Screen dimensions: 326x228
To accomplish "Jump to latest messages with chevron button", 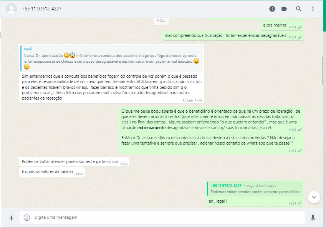I will point(314,197).
